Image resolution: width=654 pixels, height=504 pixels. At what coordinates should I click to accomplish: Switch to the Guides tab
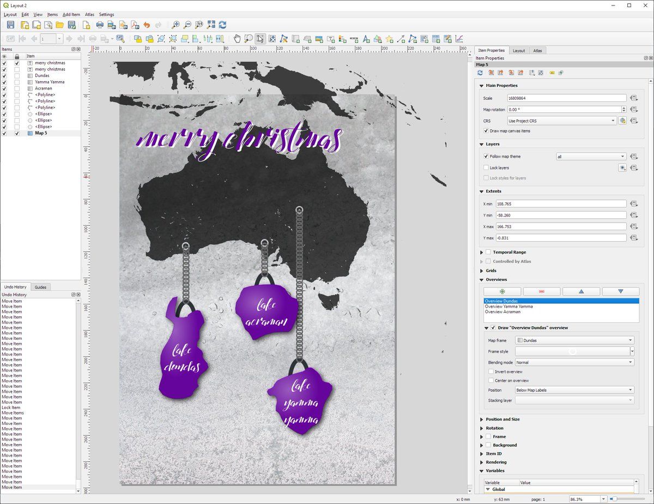40,287
